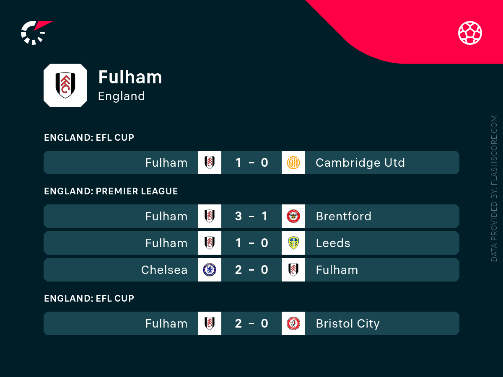Viewport: 503px width, 377px height.
Task: Click the Brentford club badge
Action: (293, 216)
